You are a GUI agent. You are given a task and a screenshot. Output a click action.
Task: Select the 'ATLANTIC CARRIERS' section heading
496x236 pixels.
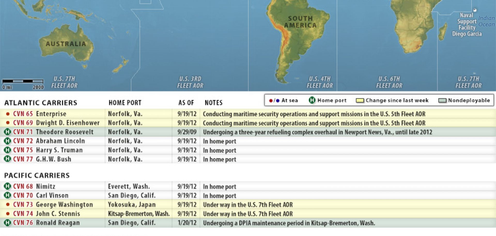coord(41,103)
